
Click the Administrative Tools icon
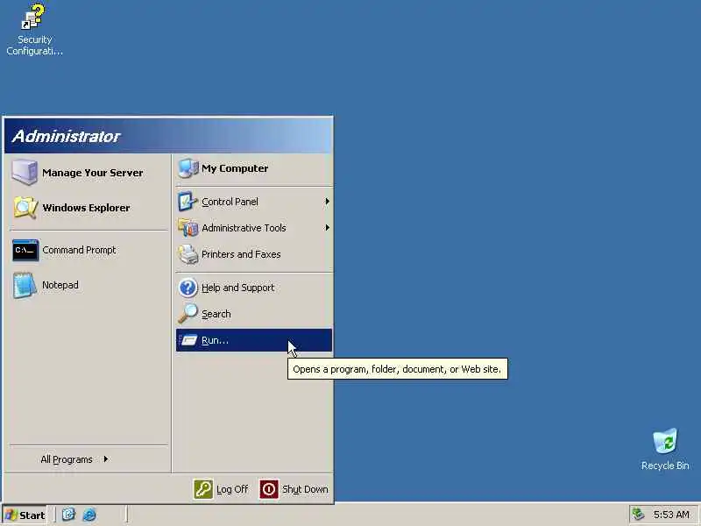188,228
